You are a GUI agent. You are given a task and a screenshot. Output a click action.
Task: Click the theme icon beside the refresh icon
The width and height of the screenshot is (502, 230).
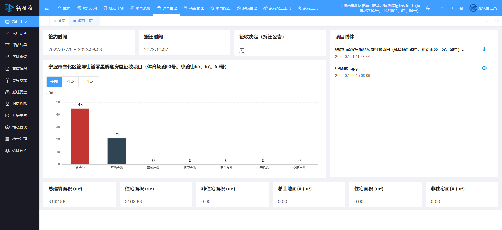click(x=461, y=8)
